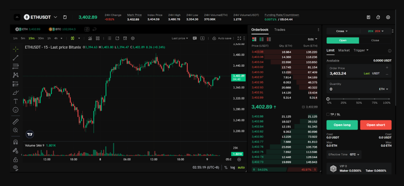Viewport: 404px width, 186px height.
Task: Select the crosshair cursor tool
Action: (x=15, y=49)
